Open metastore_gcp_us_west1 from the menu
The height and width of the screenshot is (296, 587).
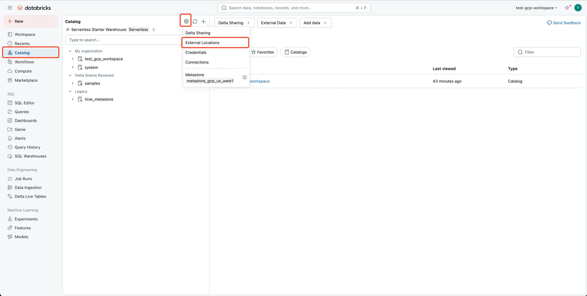(x=210, y=81)
